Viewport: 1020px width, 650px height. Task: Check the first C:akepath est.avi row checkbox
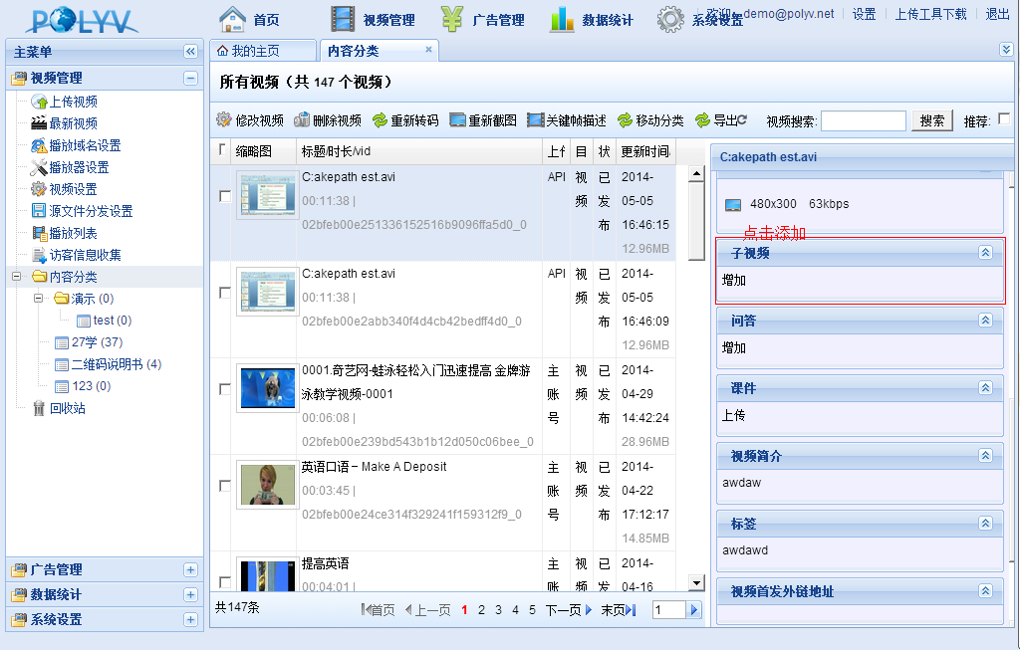(x=225, y=197)
